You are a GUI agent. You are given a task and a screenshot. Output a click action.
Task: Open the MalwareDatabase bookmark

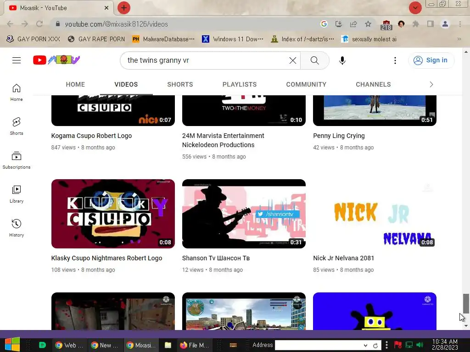pos(163,39)
